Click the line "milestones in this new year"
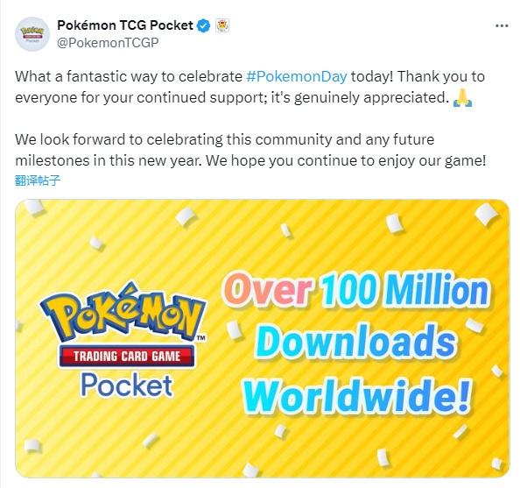This screenshot has height=488, width=520. click(x=108, y=160)
